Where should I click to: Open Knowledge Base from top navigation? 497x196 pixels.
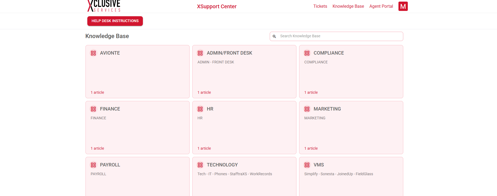click(x=348, y=6)
